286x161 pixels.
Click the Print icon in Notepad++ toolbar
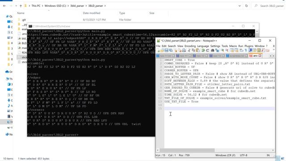(x=184, y=51)
